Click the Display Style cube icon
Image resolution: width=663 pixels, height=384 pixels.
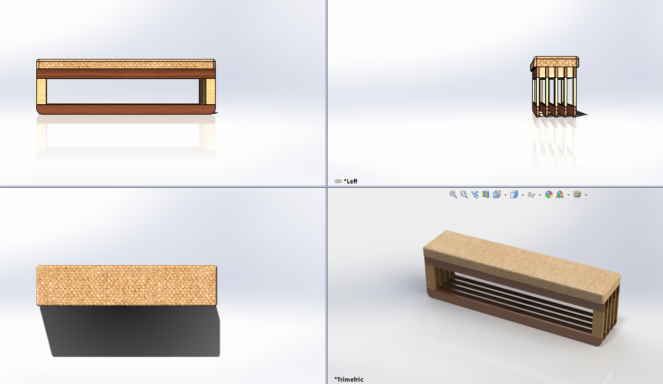[514, 194]
